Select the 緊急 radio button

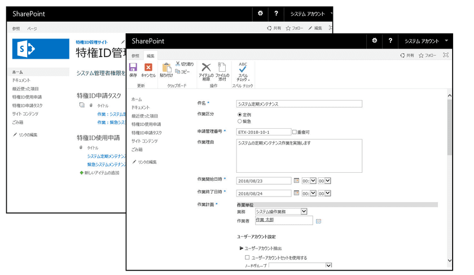[x=240, y=121]
